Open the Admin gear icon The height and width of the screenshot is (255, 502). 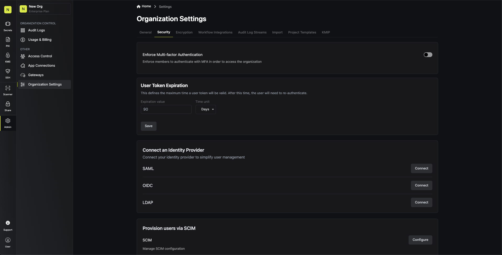[x=8, y=121]
